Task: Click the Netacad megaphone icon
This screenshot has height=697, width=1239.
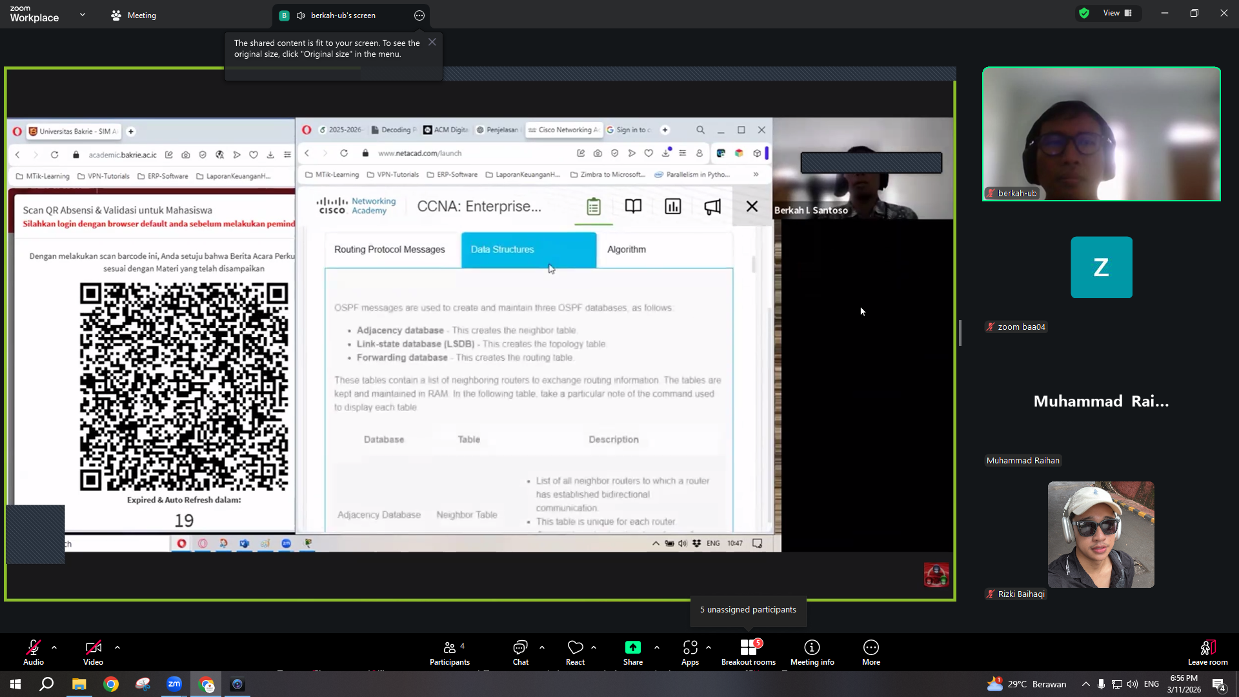Action: [712, 207]
